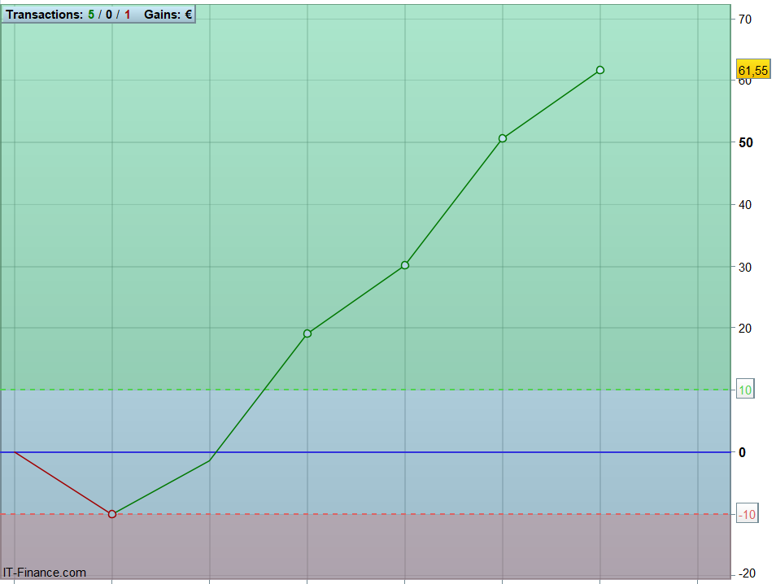Click the green dashed line at 10
This screenshot has height=584, width=776.
coord(365,390)
